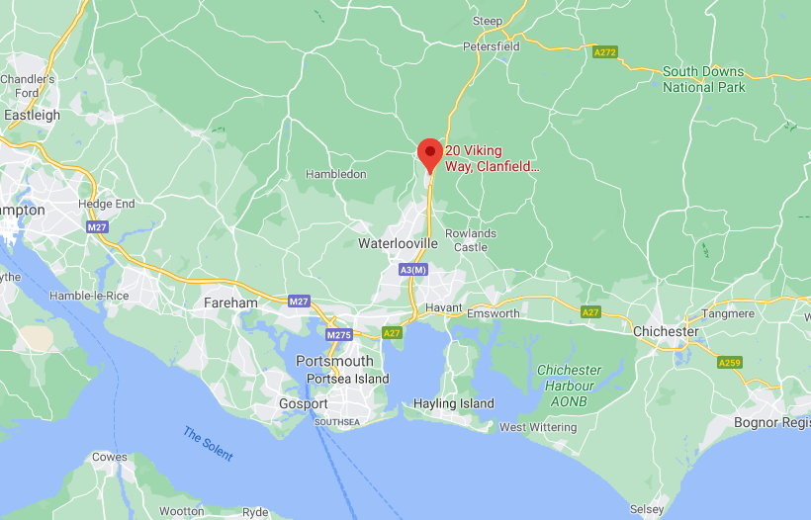
Task: Select the Waterlooville town label
Action: 398,243
